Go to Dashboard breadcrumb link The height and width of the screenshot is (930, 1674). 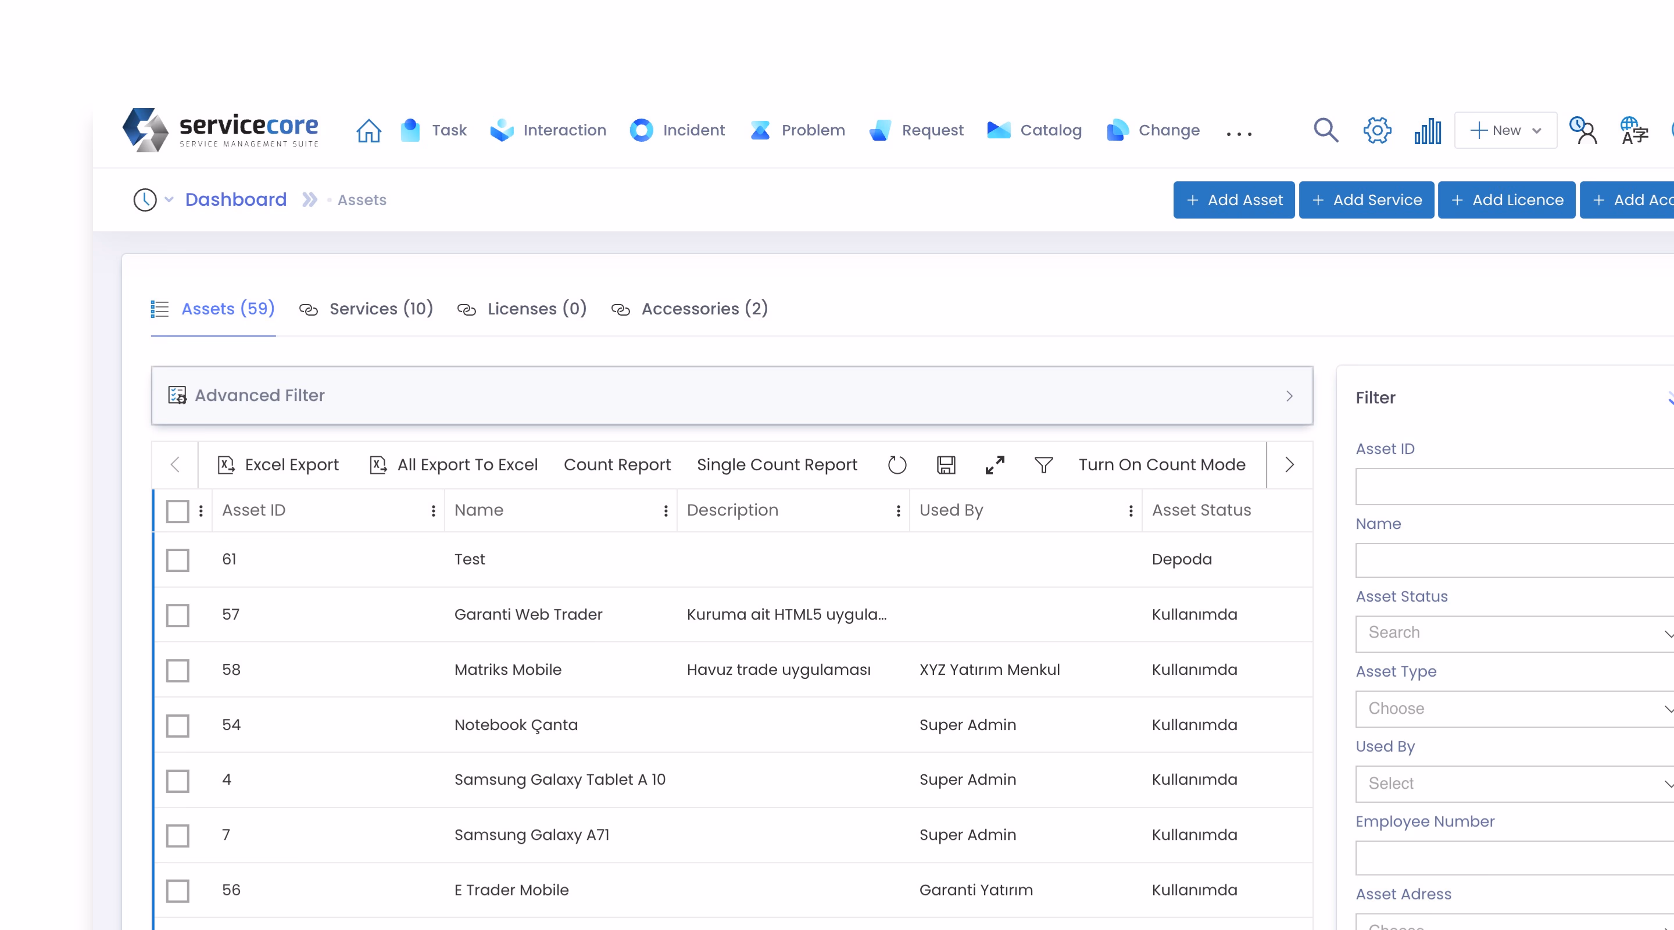point(236,199)
